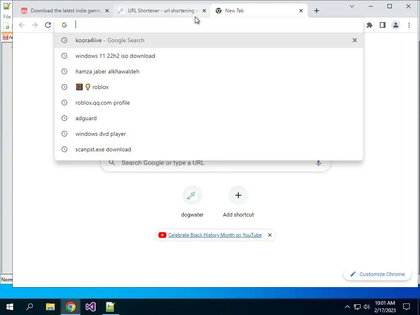Dismiss the Black History Month promo
Screen dimensions: 420x315
click(270, 235)
